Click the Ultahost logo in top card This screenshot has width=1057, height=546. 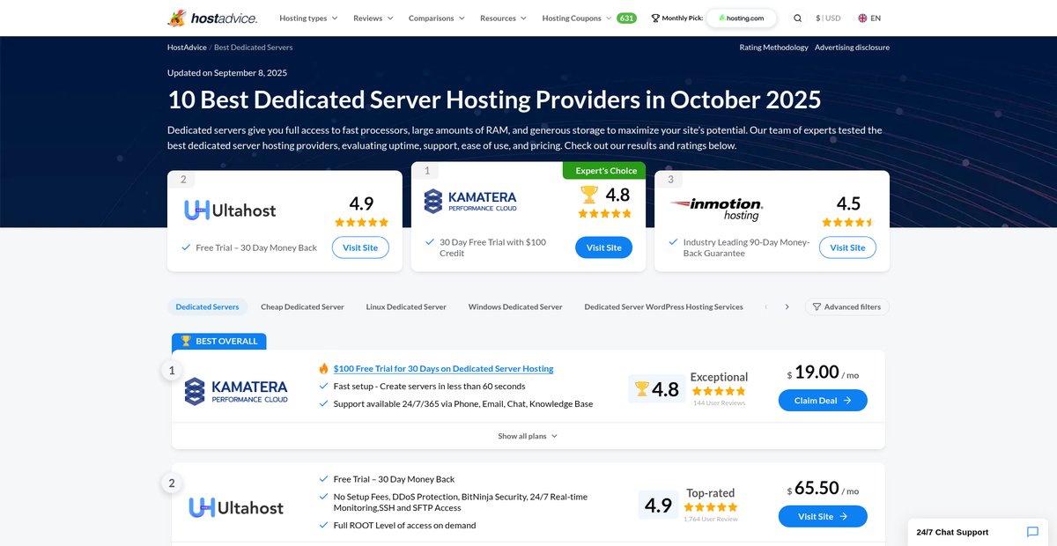[x=230, y=210]
